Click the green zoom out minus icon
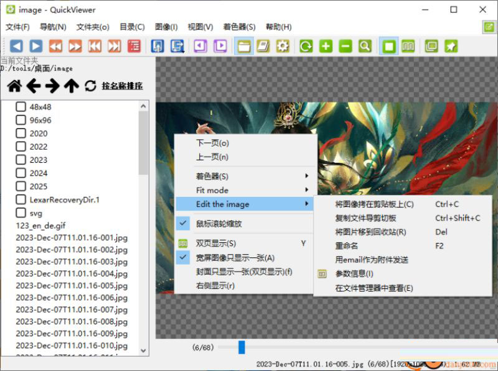498x371 pixels. point(345,46)
